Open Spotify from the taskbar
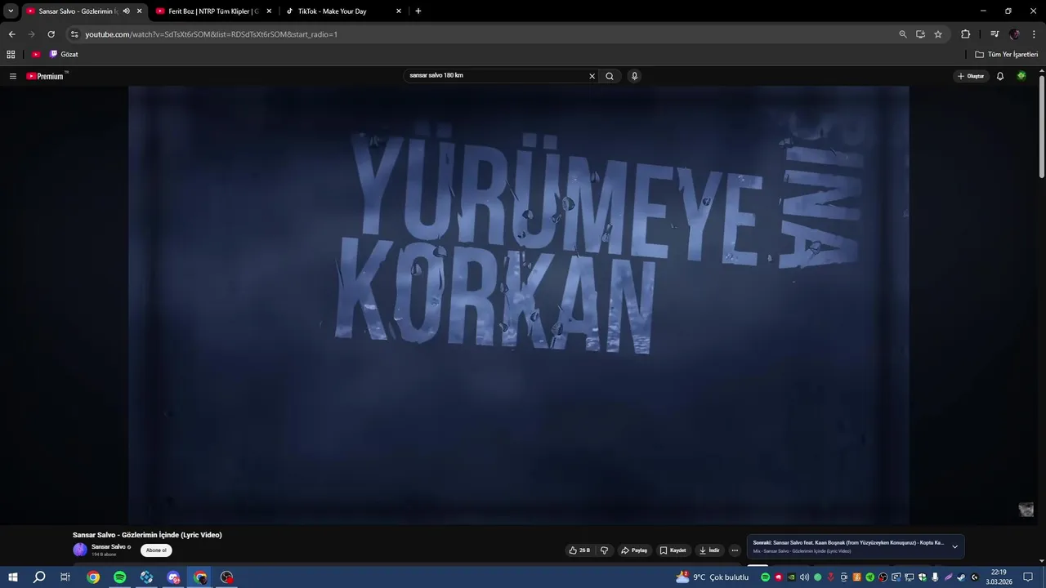Image resolution: width=1046 pixels, height=588 pixels. (x=120, y=577)
